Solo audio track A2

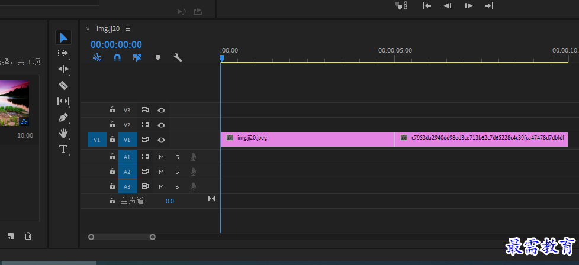point(177,172)
